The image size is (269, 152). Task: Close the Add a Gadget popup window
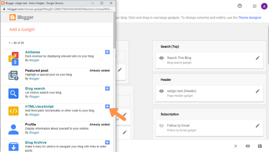coord(111,3)
